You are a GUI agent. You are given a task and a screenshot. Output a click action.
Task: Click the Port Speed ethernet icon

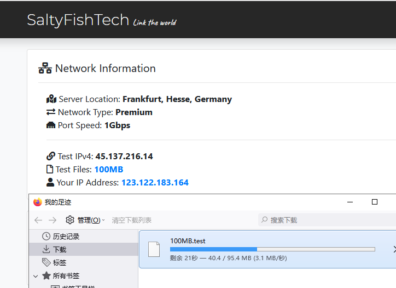tap(51, 125)
